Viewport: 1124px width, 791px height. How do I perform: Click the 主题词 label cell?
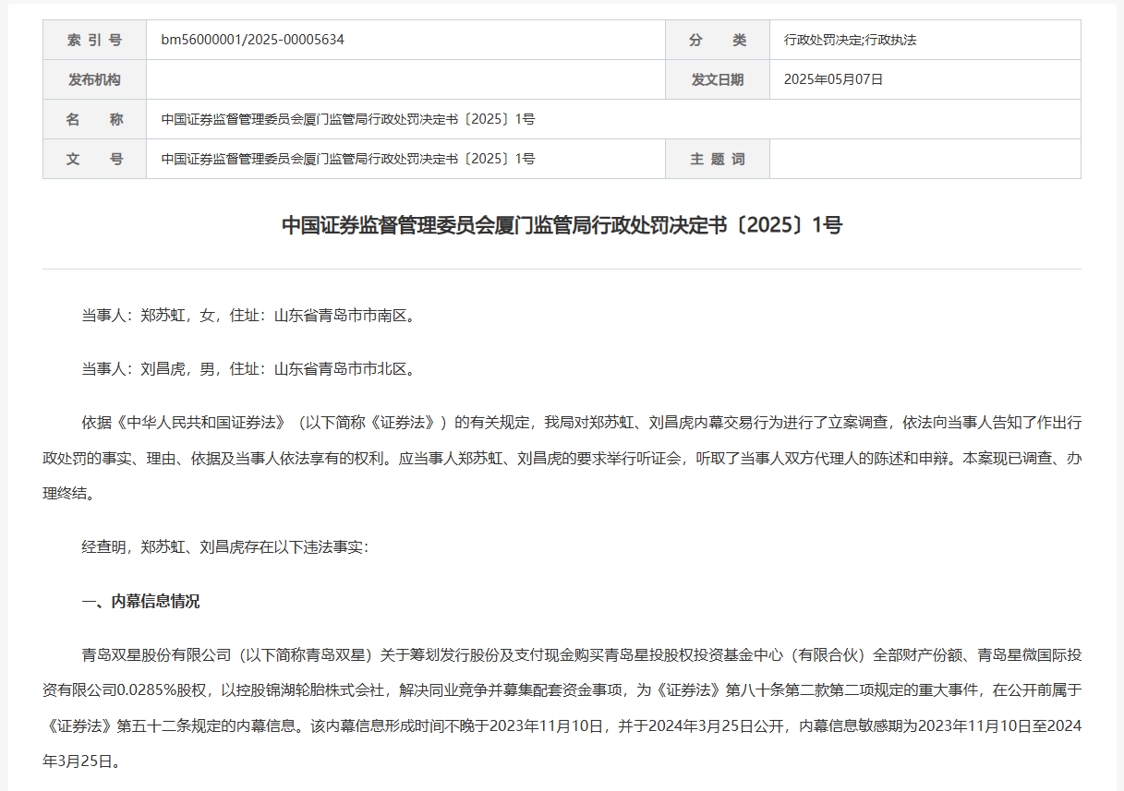717,159
